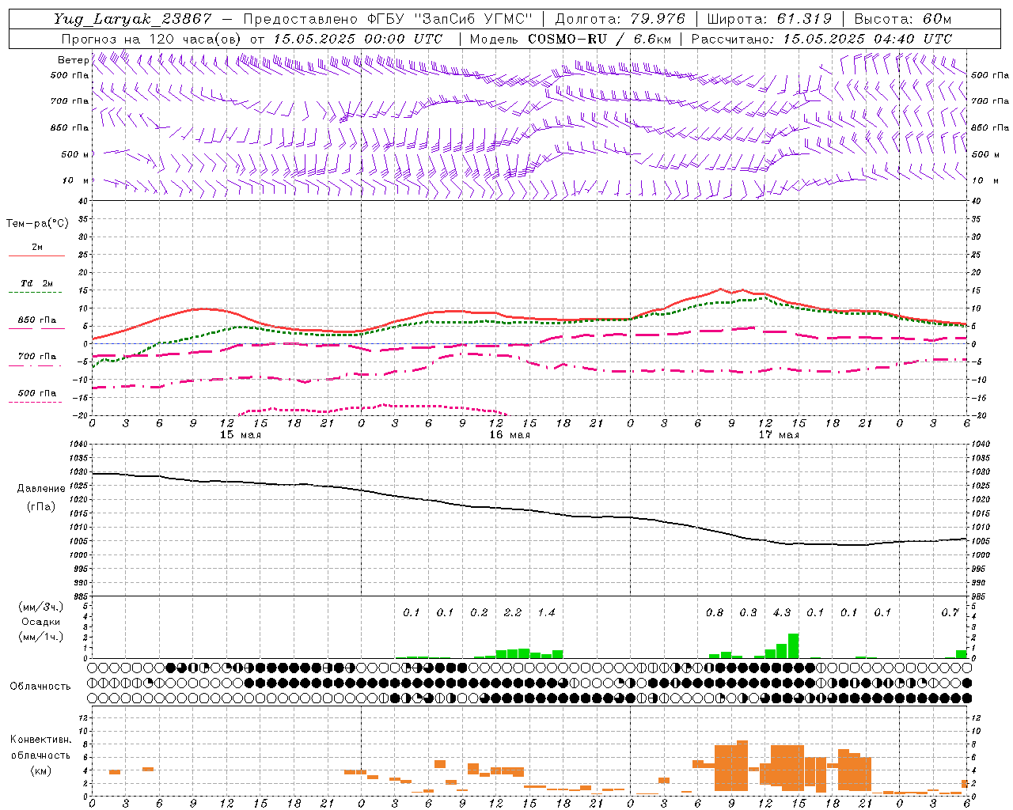The image size is (1013, 810).
Task: Click the 0.3 precipitation amount
Action: [x=748, y=612]
